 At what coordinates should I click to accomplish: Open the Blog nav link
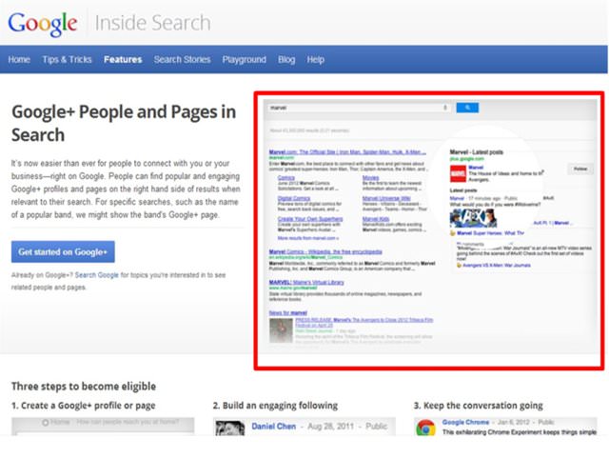[x=286, y=59]
